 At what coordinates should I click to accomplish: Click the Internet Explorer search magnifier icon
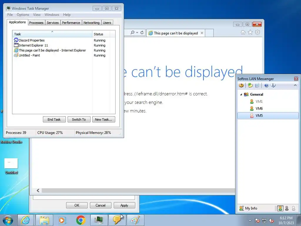(132, 32)
